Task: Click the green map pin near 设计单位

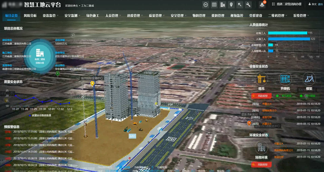Action: [58, 74]
